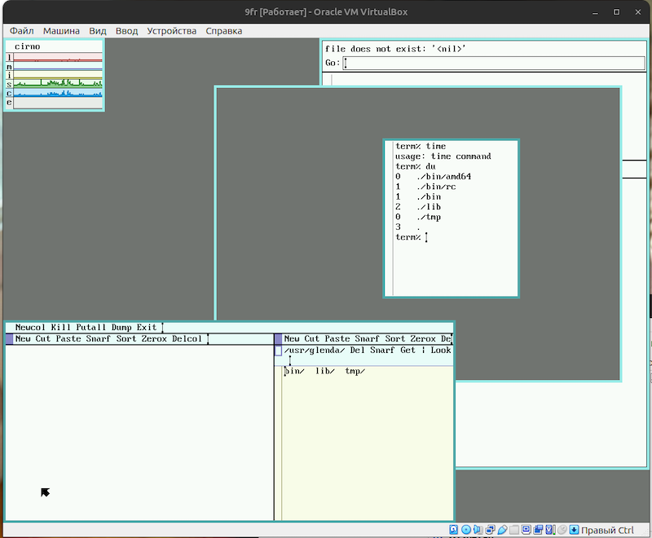Viewport: 652px width, 538px height.
Task: Click the USB devices icon in status bar
Action: click(503, 530)
